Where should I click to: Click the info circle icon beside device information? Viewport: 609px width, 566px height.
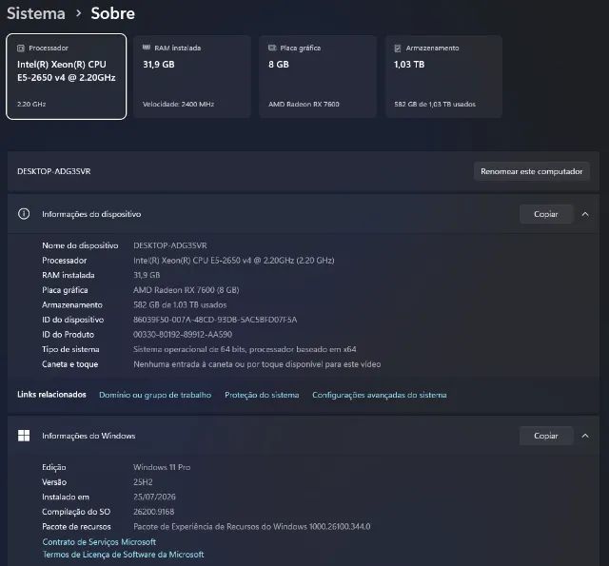[x=24, y=214]
